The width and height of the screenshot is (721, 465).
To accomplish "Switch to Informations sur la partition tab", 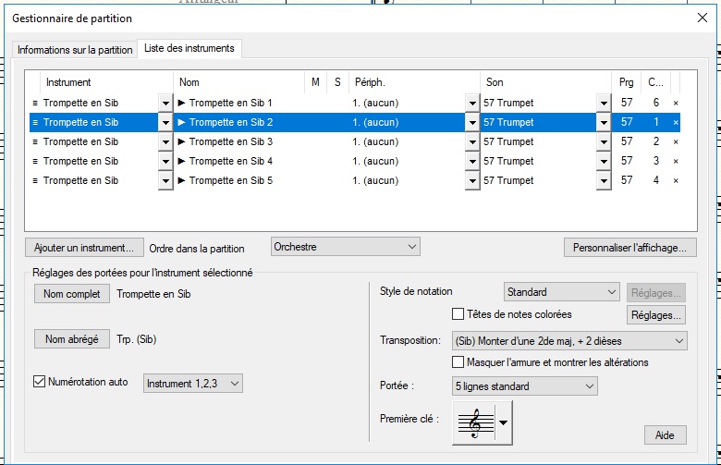I will click(x=75, y=49).
